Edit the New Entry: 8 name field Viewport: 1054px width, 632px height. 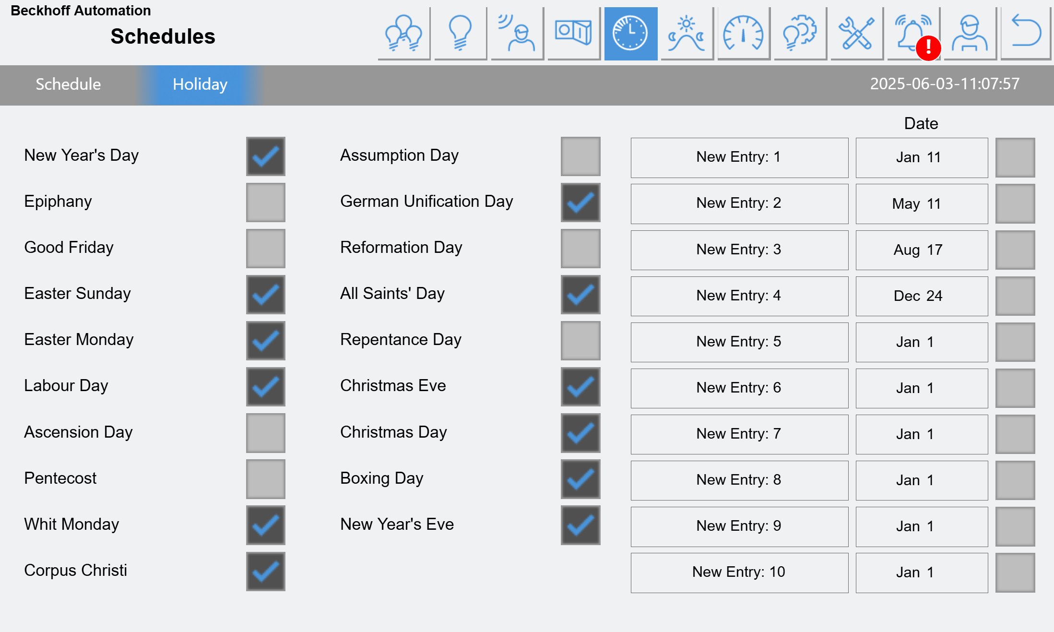[x=739, y=480]
